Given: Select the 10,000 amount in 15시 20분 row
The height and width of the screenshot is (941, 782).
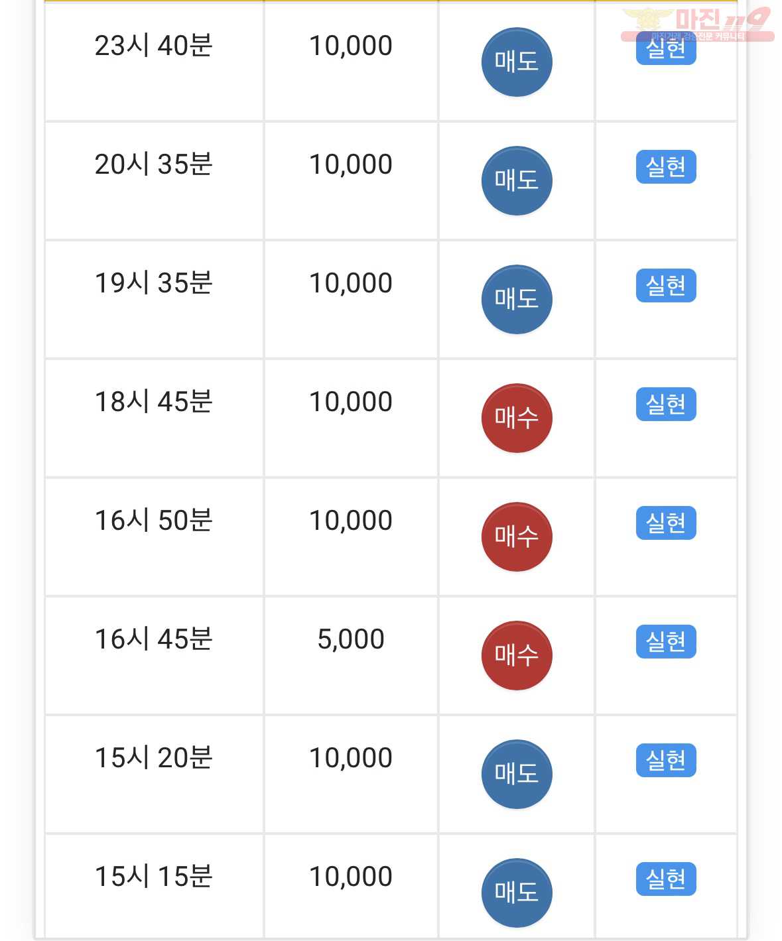Looking at the screenshot, I should point(351,758).
